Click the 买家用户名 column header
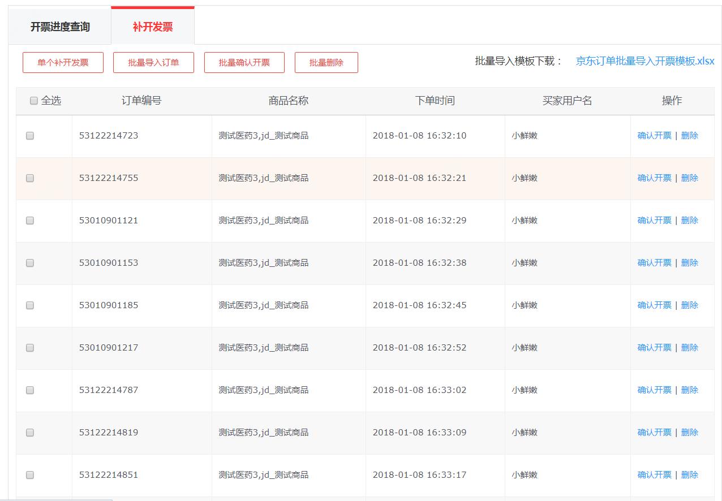 point(568,101)
